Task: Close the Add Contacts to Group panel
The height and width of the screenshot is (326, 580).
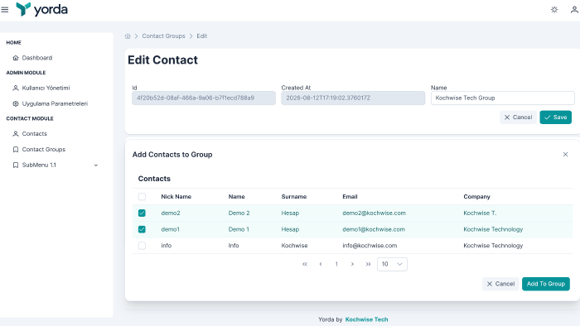Action: 565,155
